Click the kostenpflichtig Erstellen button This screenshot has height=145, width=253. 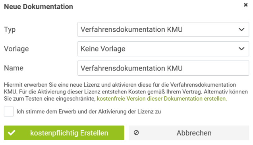(64, 133)
